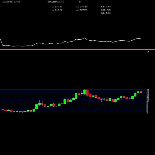The height and width of the screenshot is (155, 155).
Task: Click the "Monthly Charts NSE" title text
Action: click(x=11, y=2)
